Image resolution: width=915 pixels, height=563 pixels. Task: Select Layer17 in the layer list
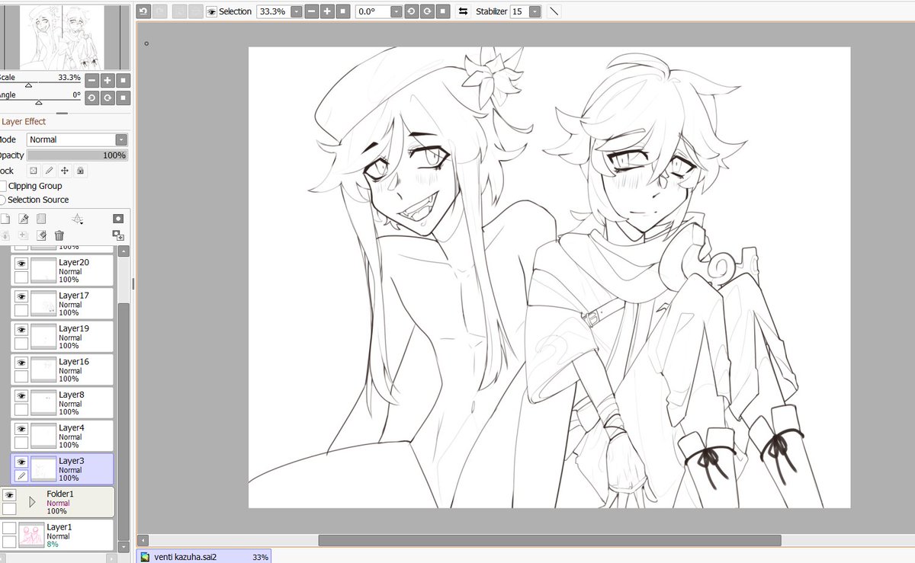pos(63,303)
